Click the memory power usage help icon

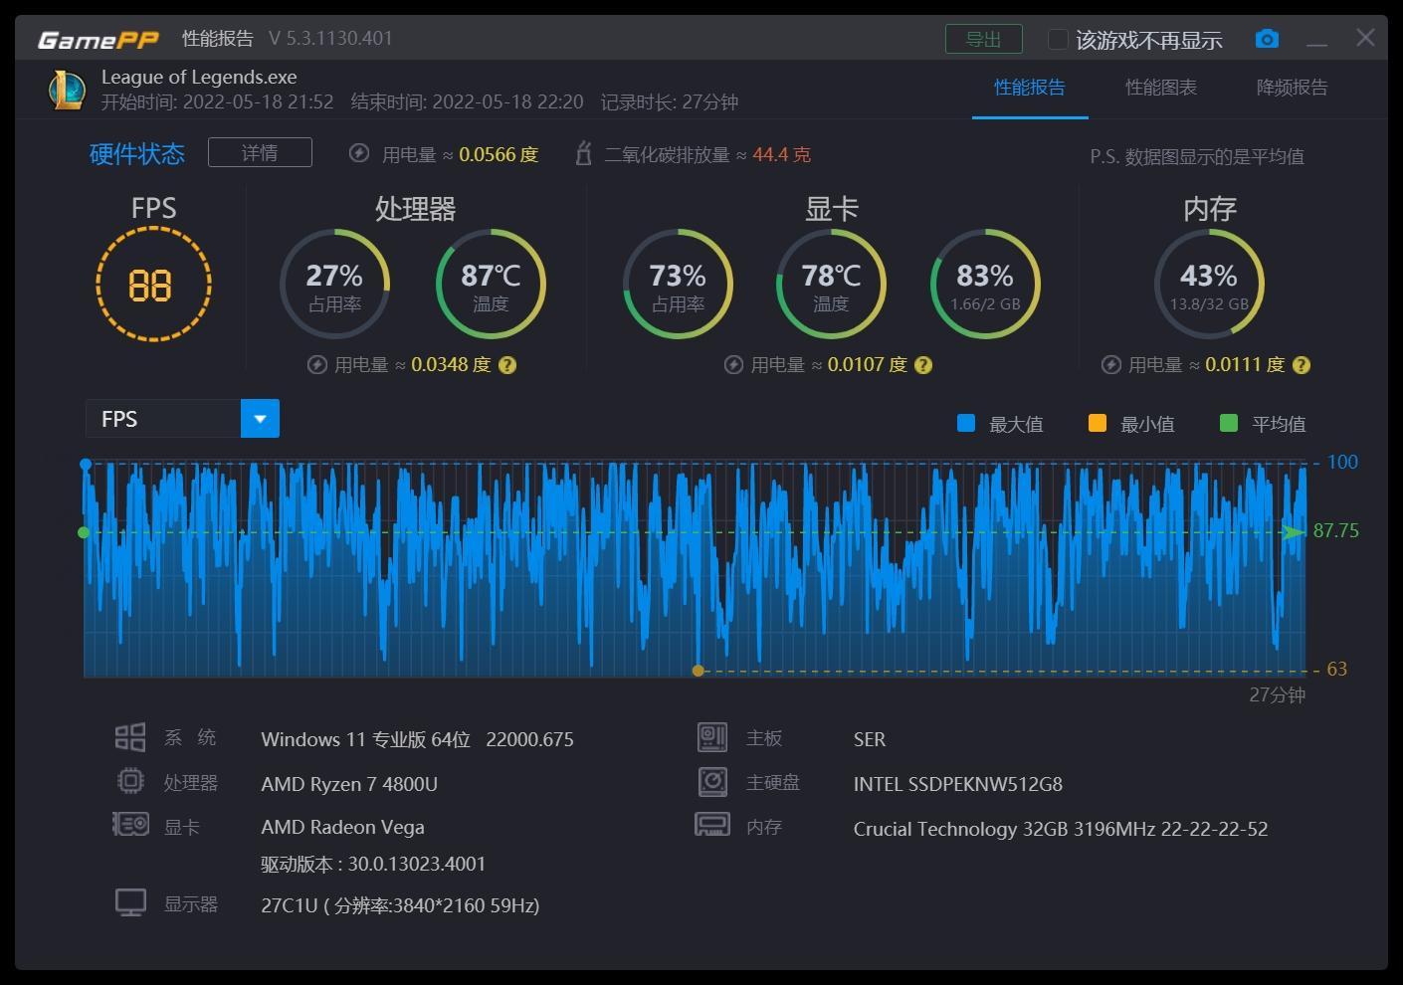1301,365
